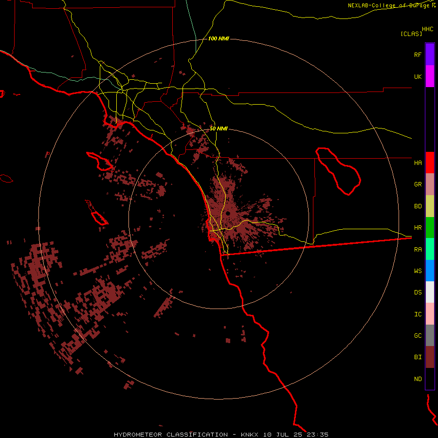
Task: Click the HHC product code label
Action: (x=428, y=29)
